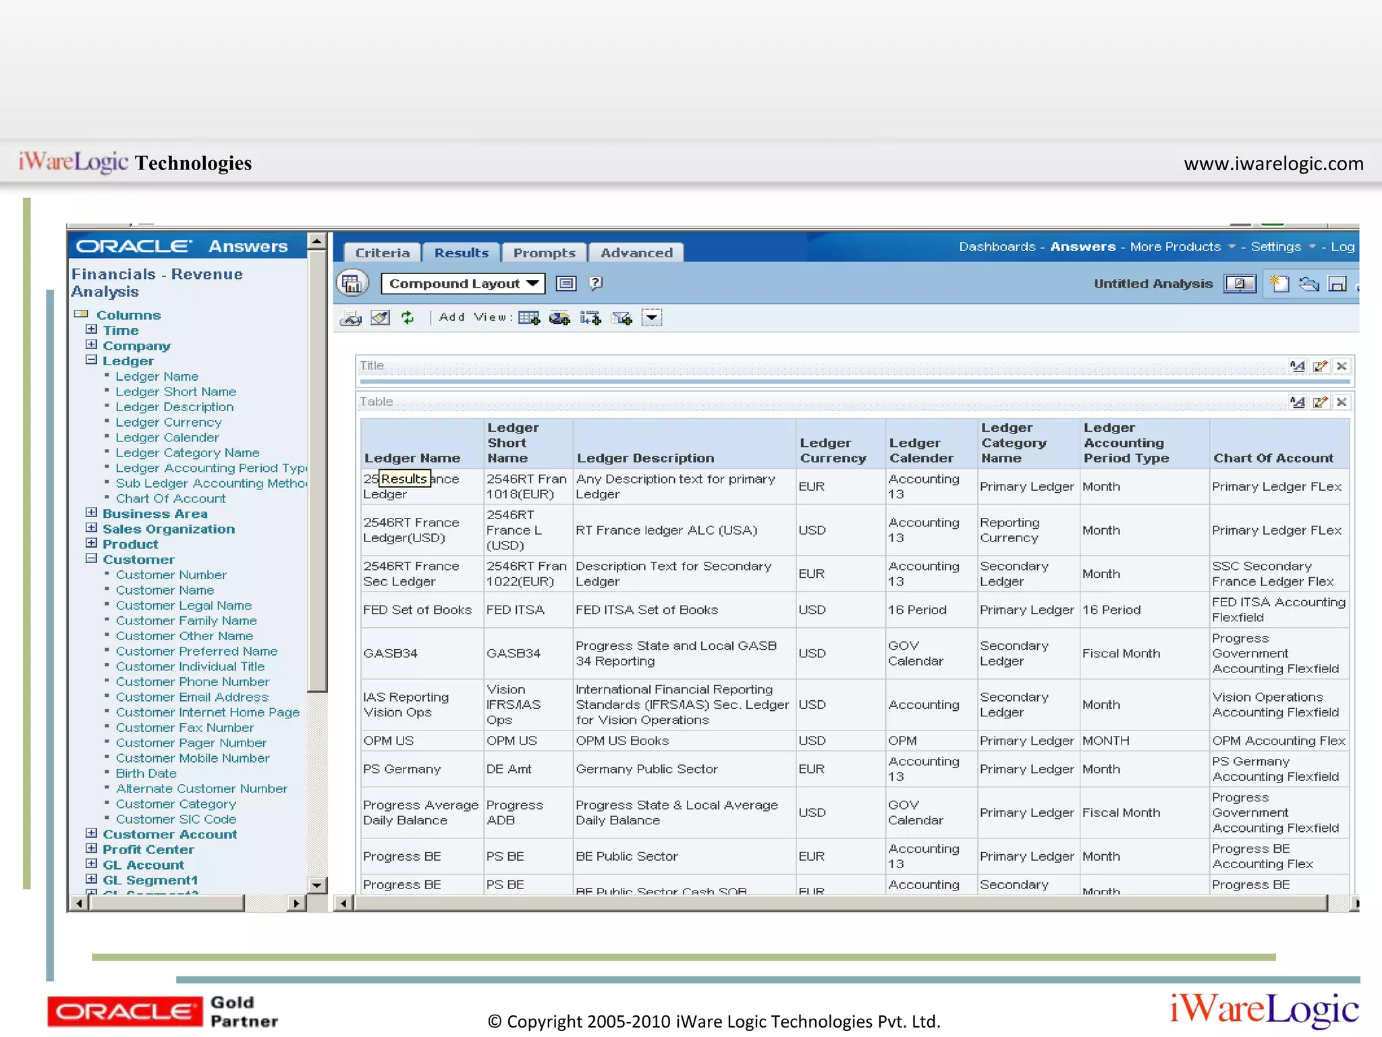Collapse the Ledger folder
The height and width of the screenshot is (1037, 1382).
[92, 360]
